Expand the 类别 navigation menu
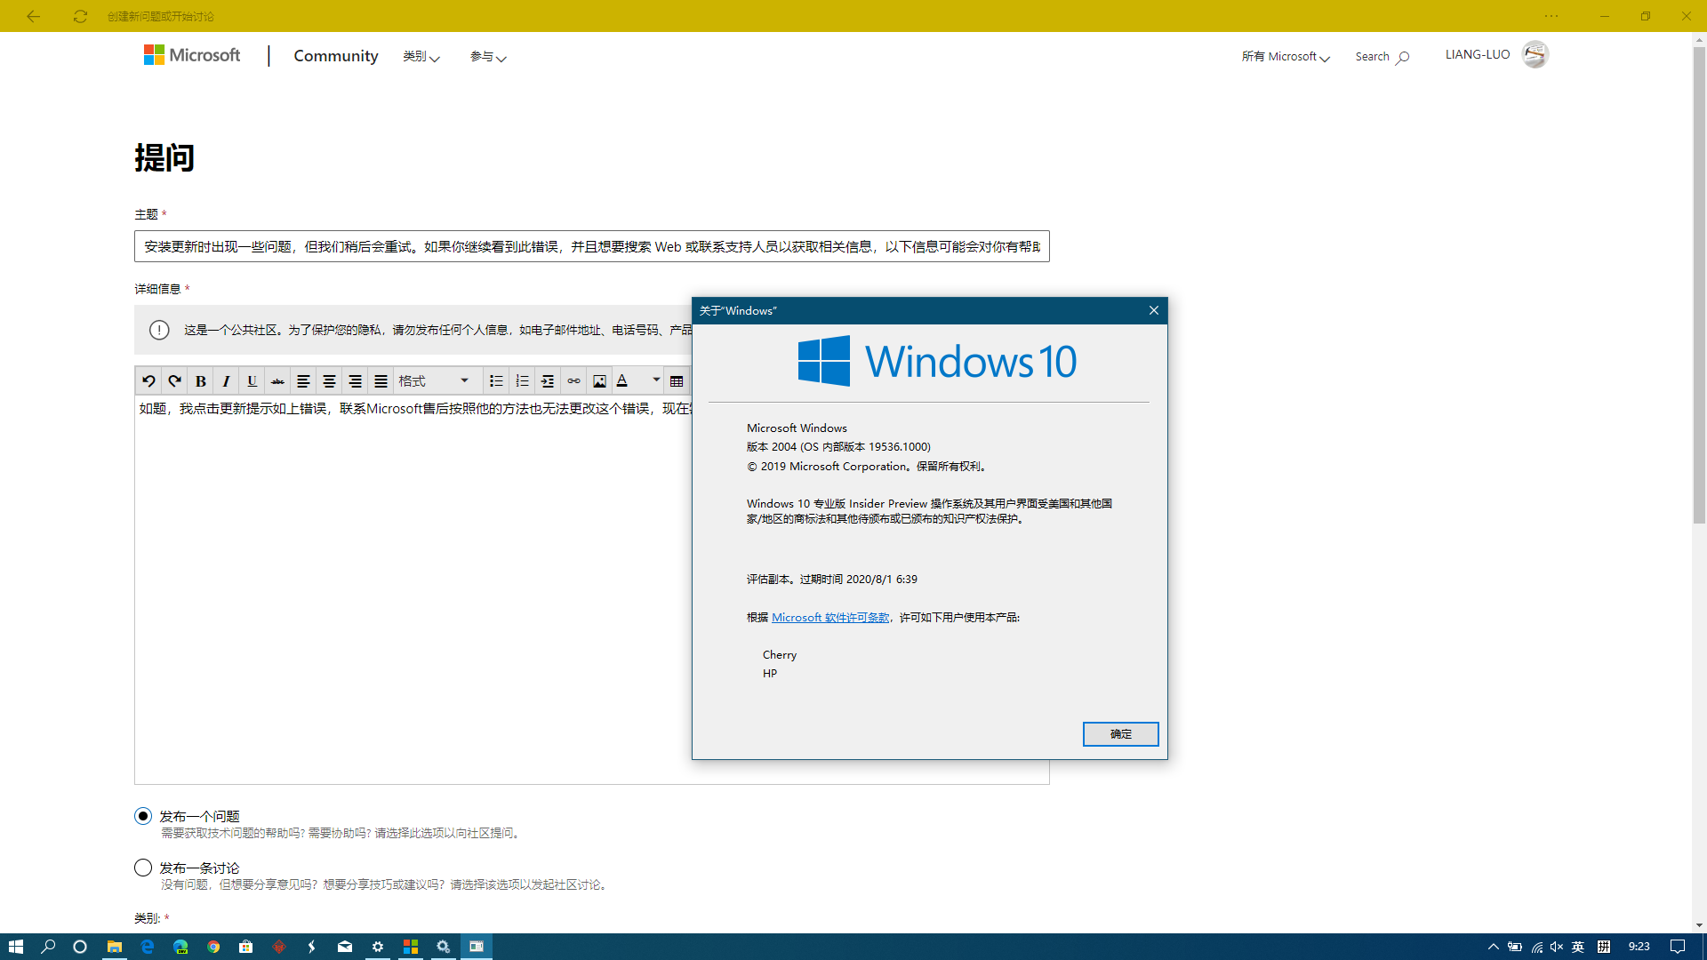1707x960 pixels. coord(421,56)
